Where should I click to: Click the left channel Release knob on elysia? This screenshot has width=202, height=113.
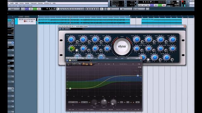(x=95, y=39)
